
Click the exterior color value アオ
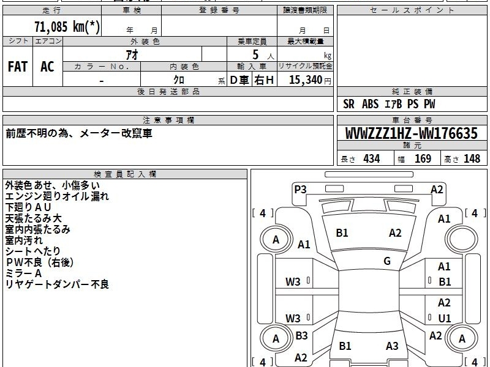coord(132,54)
